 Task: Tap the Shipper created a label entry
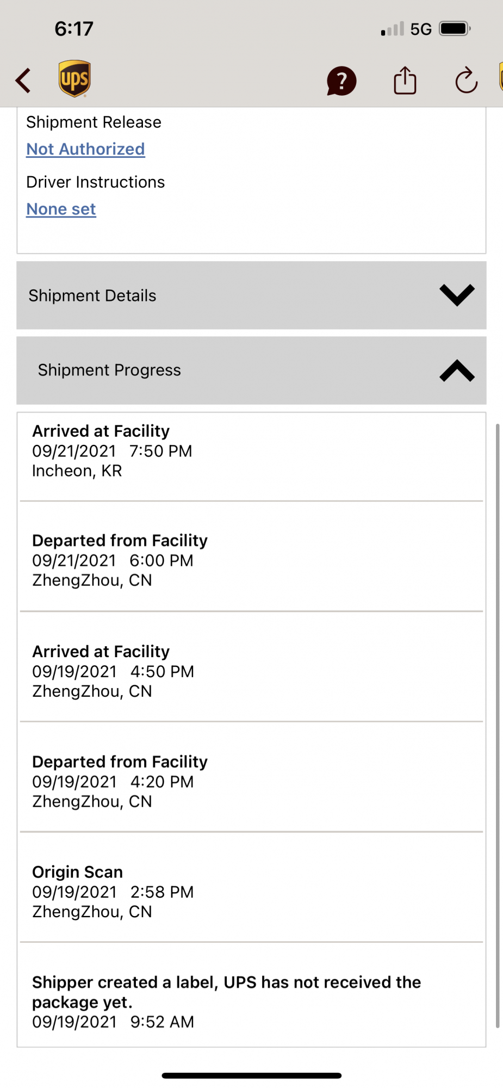(226, 1002)
